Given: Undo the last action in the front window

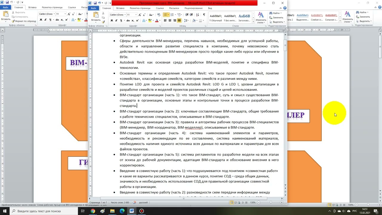Looking at the screenshot, I should coord(99,3).
